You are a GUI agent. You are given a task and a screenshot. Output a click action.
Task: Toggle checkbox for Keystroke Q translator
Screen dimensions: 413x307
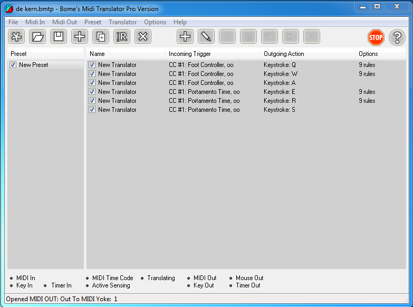tap(92, 64)
